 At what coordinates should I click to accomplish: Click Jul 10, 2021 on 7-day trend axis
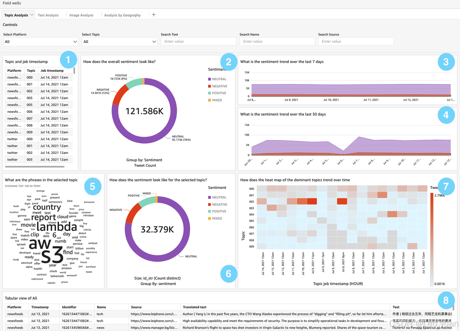pos(331,100)
